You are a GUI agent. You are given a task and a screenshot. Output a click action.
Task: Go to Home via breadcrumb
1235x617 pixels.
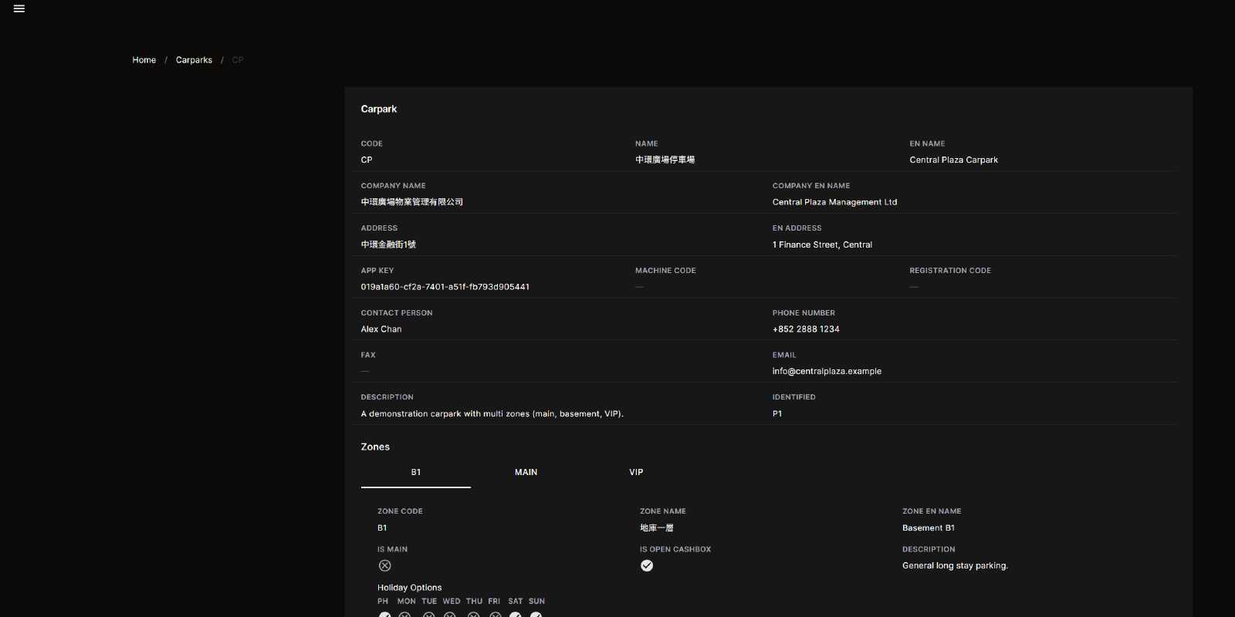(144, 60)
